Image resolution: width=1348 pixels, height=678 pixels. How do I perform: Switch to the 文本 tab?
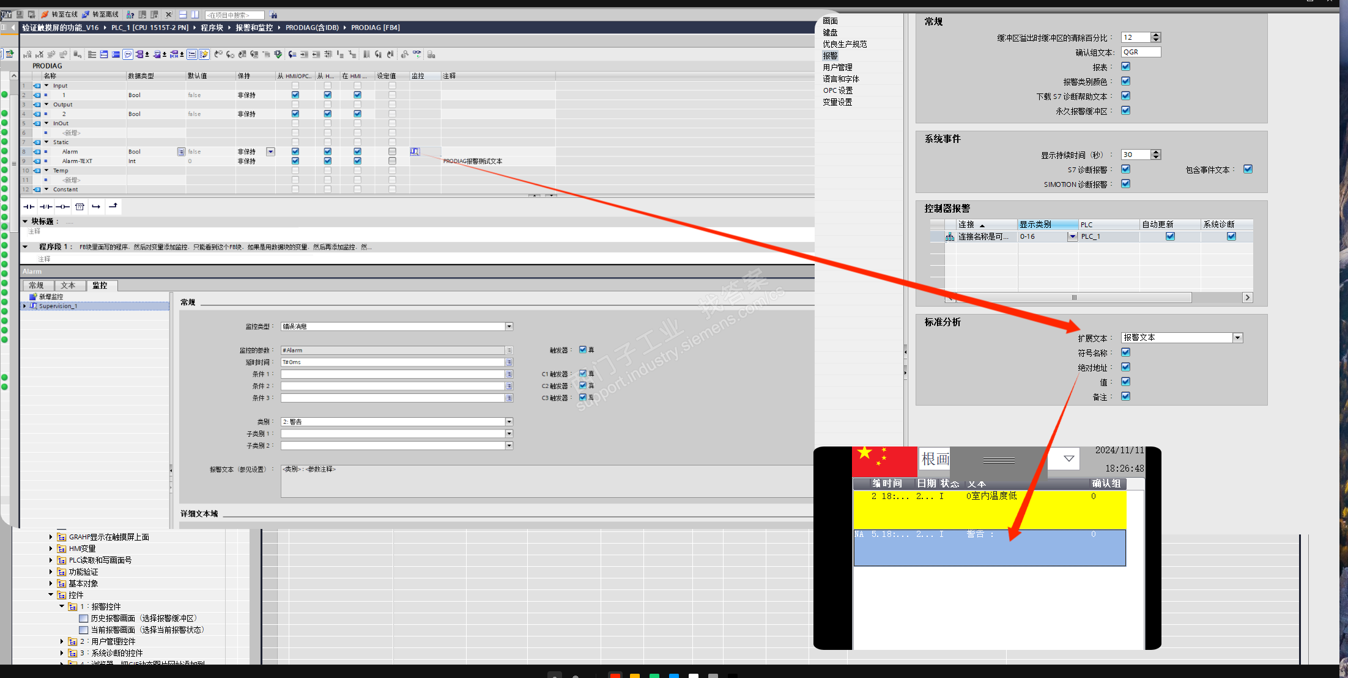[x=68, y=285]
